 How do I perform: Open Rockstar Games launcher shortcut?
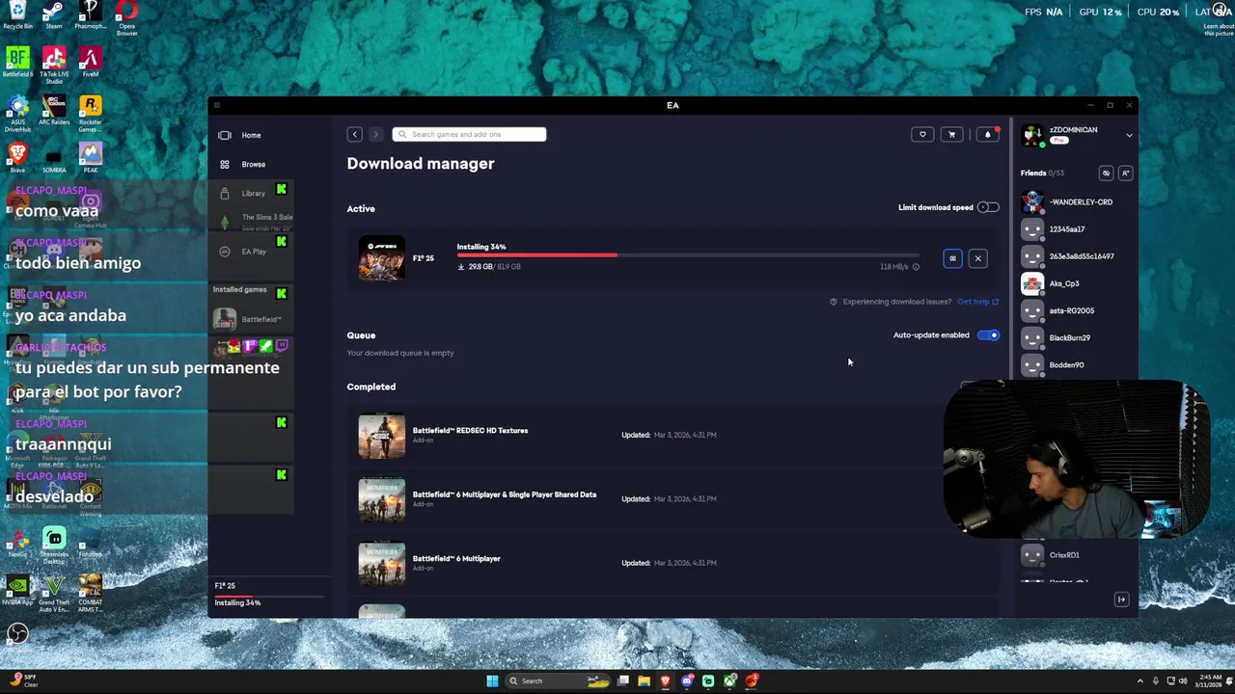coord(90,113)
